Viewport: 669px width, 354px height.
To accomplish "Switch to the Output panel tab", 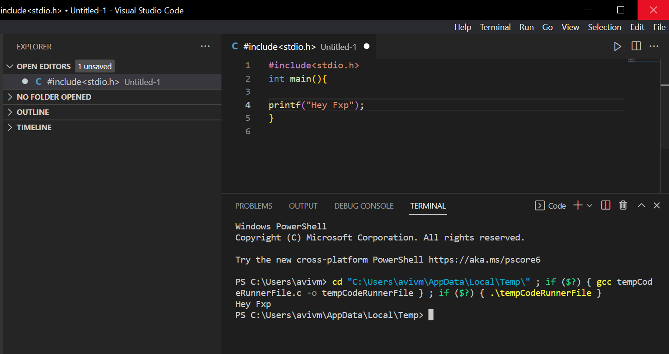I will tap(303, 206).
